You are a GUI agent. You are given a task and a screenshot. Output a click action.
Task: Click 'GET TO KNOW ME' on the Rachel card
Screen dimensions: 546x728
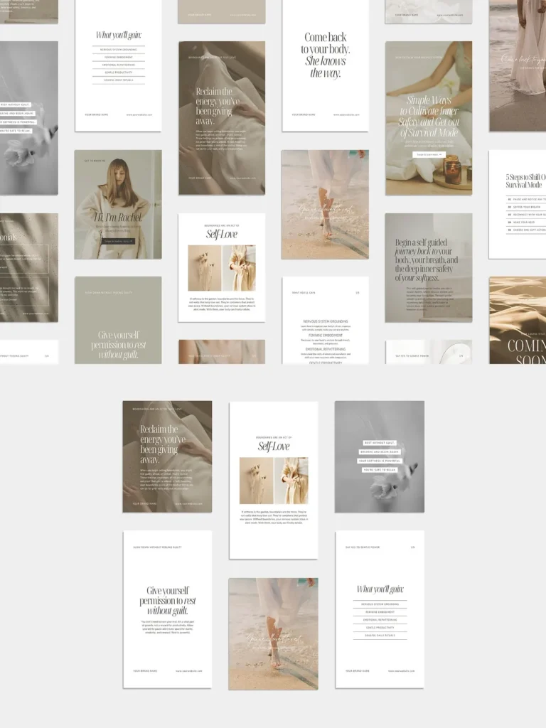click(x=95, y=161)
